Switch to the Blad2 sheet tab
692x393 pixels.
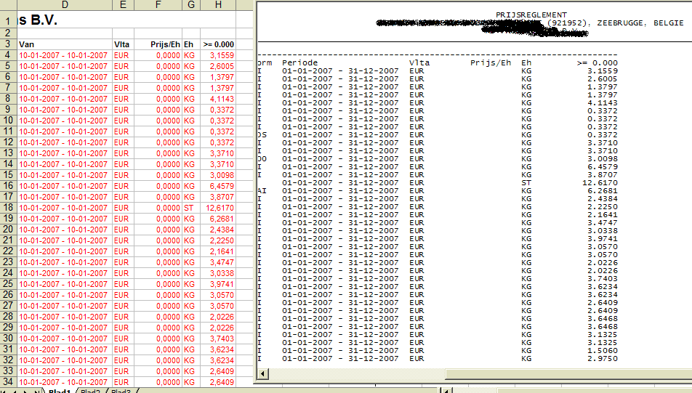[90, 391]
